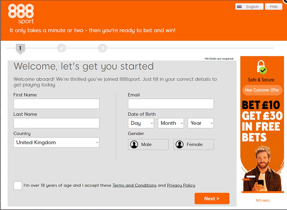
Task: Open the Month dropdown
Action: click(171, 123)
